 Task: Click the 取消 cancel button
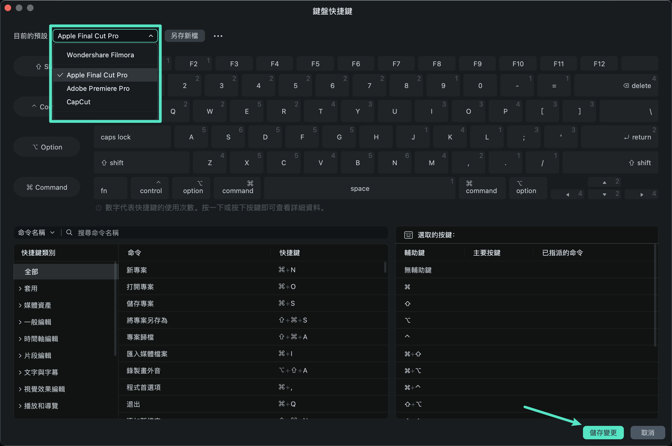point(647,433)
